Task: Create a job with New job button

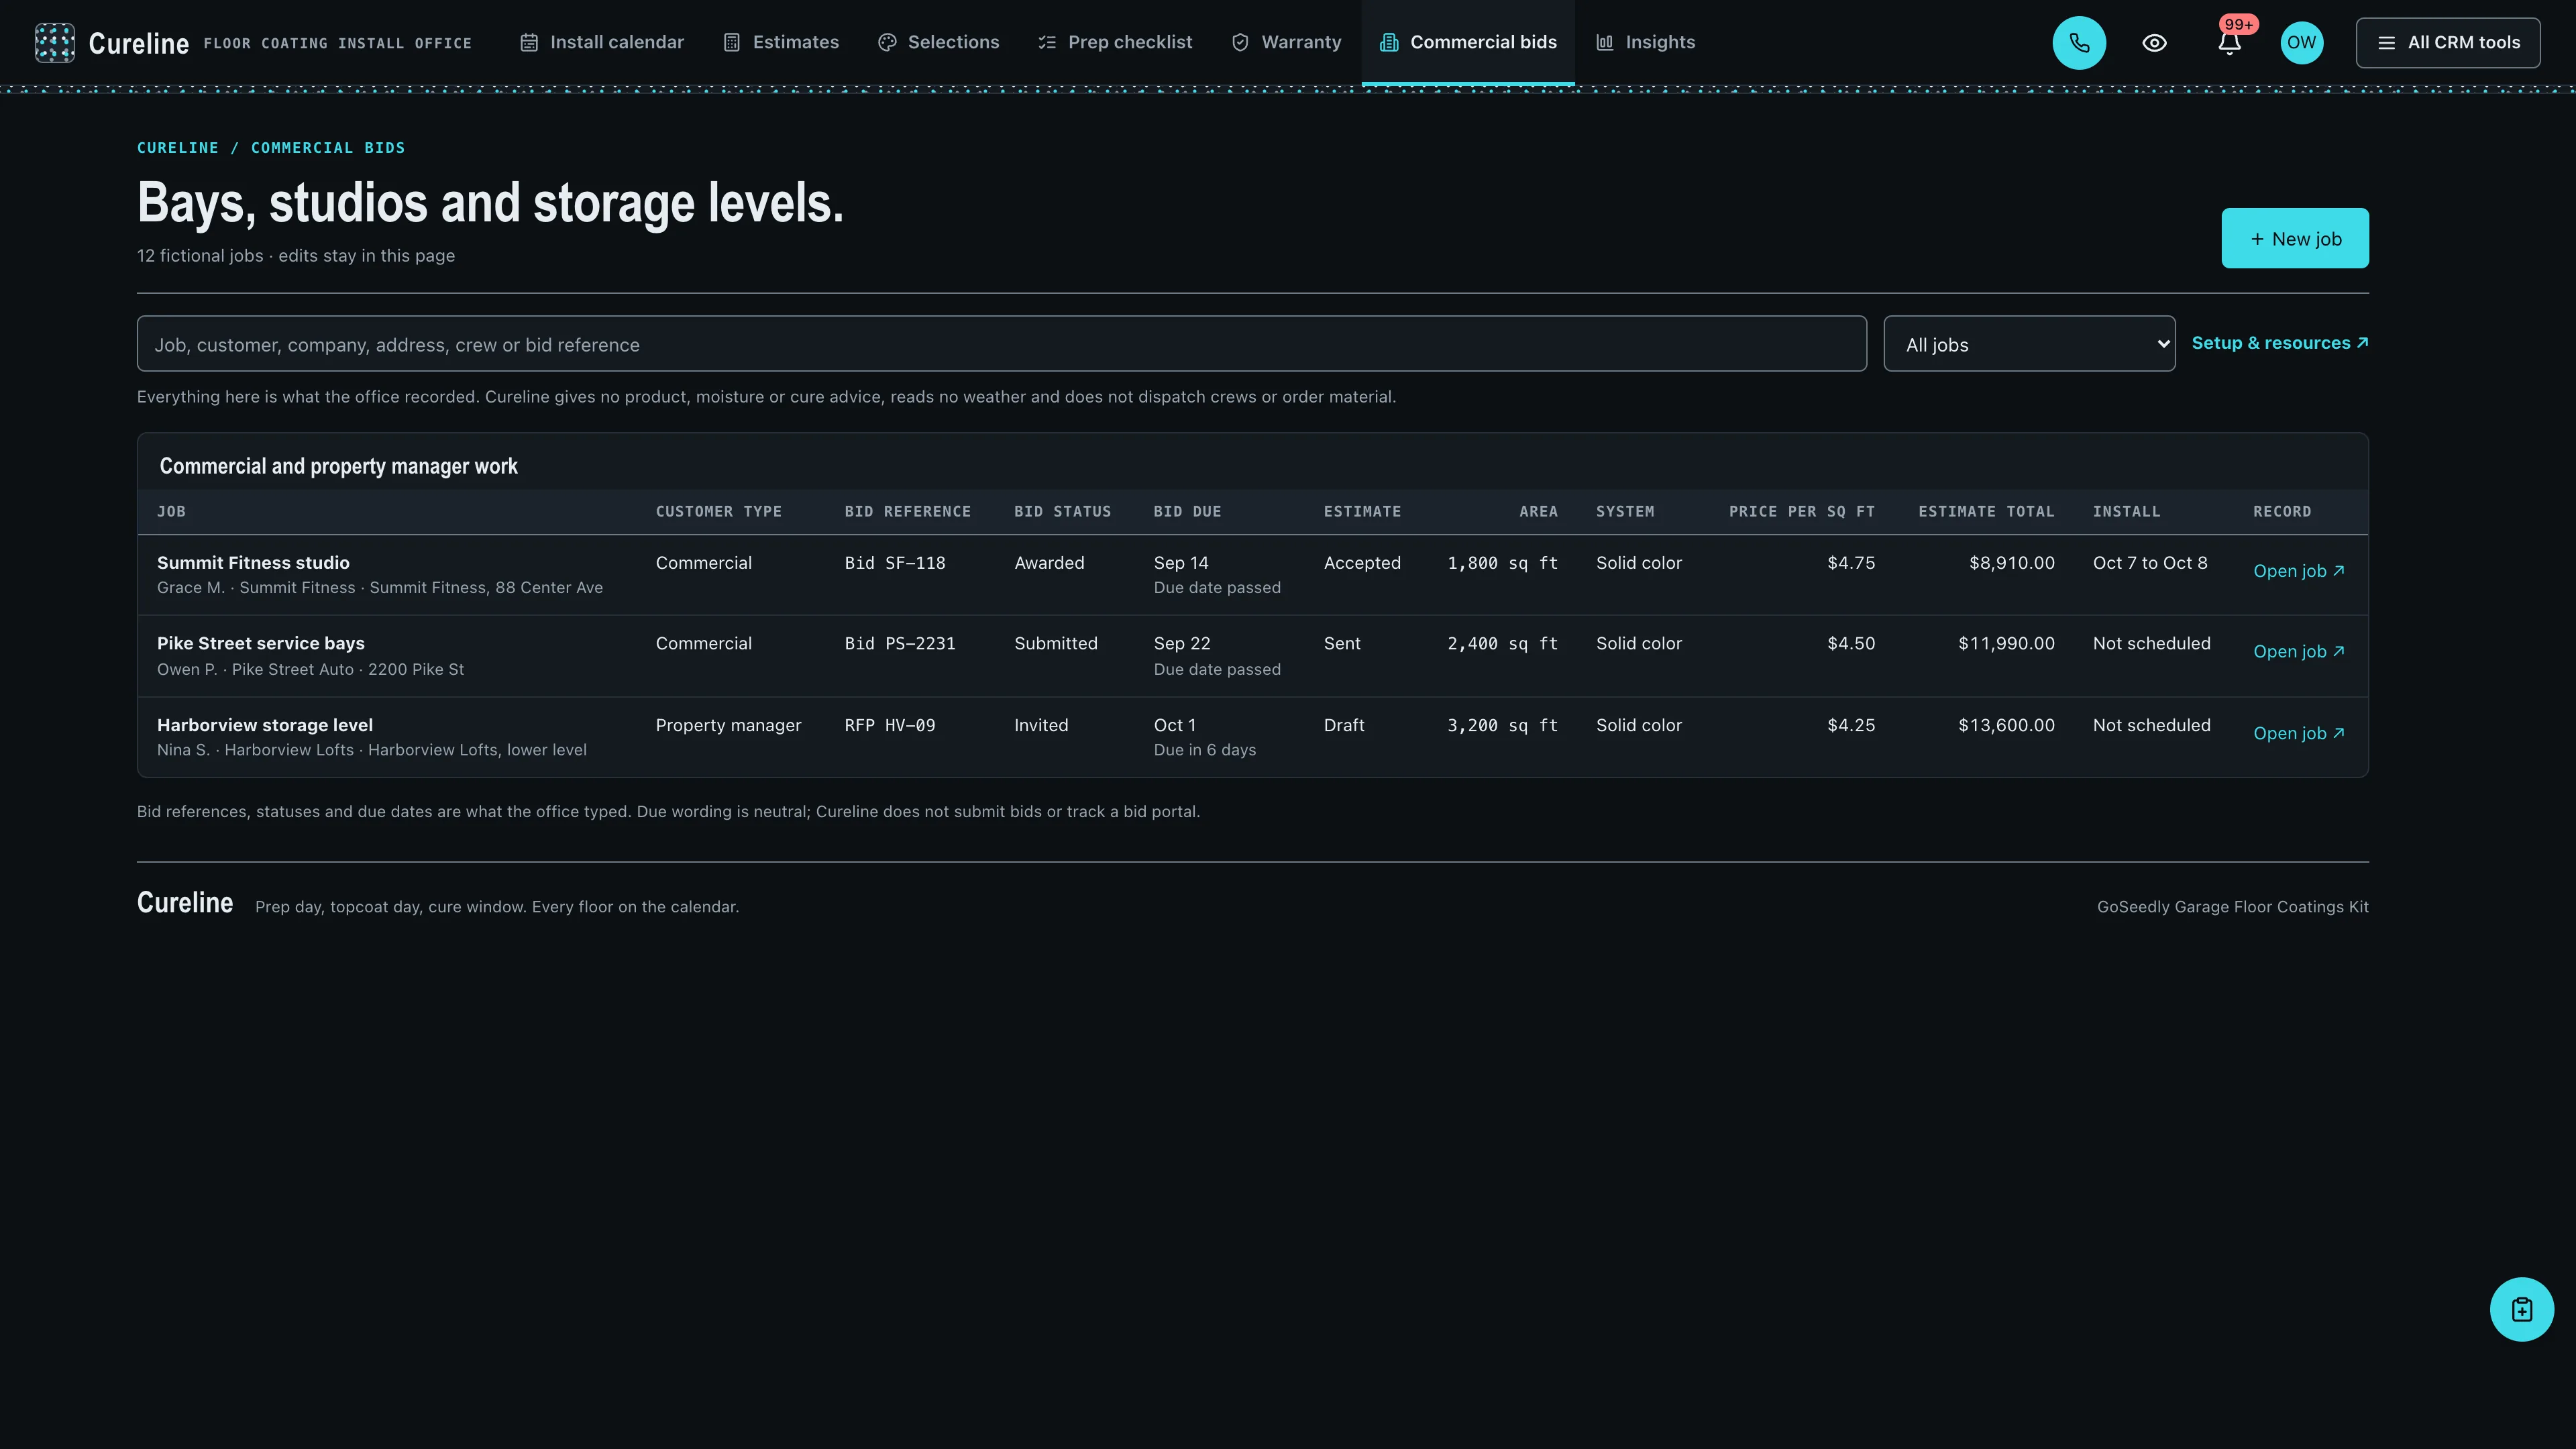Action: click(x=2295, y=238)
